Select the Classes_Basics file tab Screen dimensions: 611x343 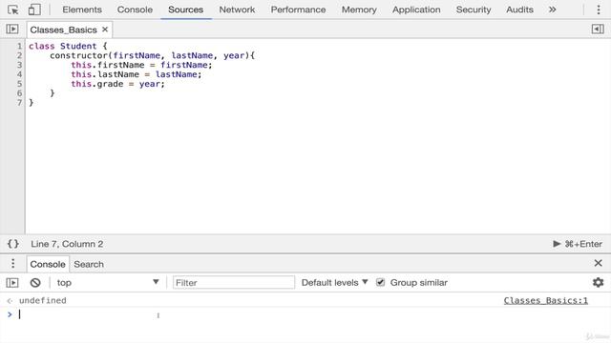tap(64, 30)
